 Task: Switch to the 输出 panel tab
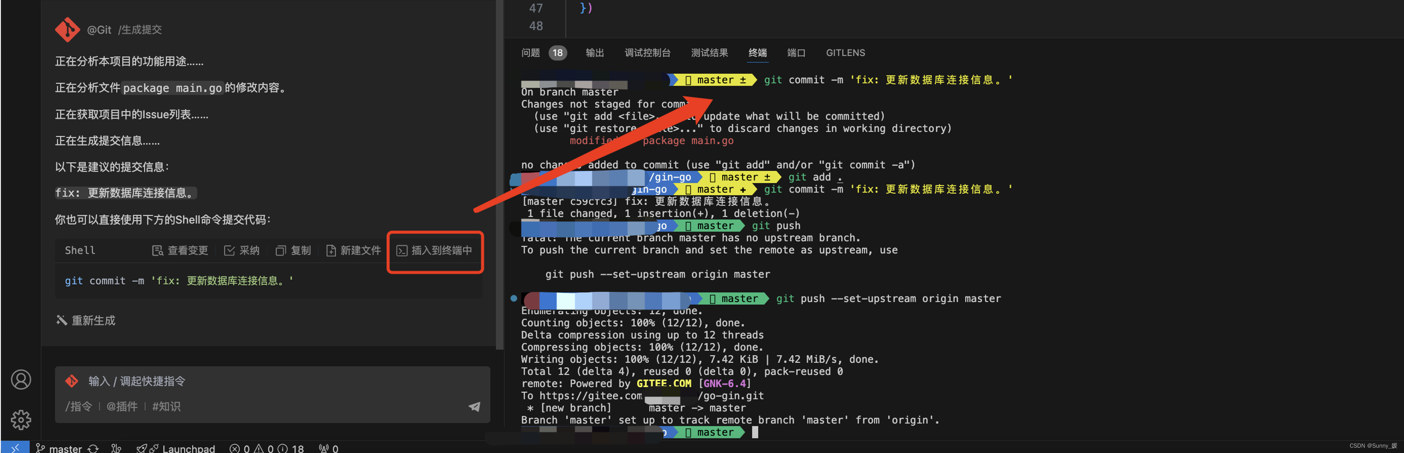tap(594, 53)
